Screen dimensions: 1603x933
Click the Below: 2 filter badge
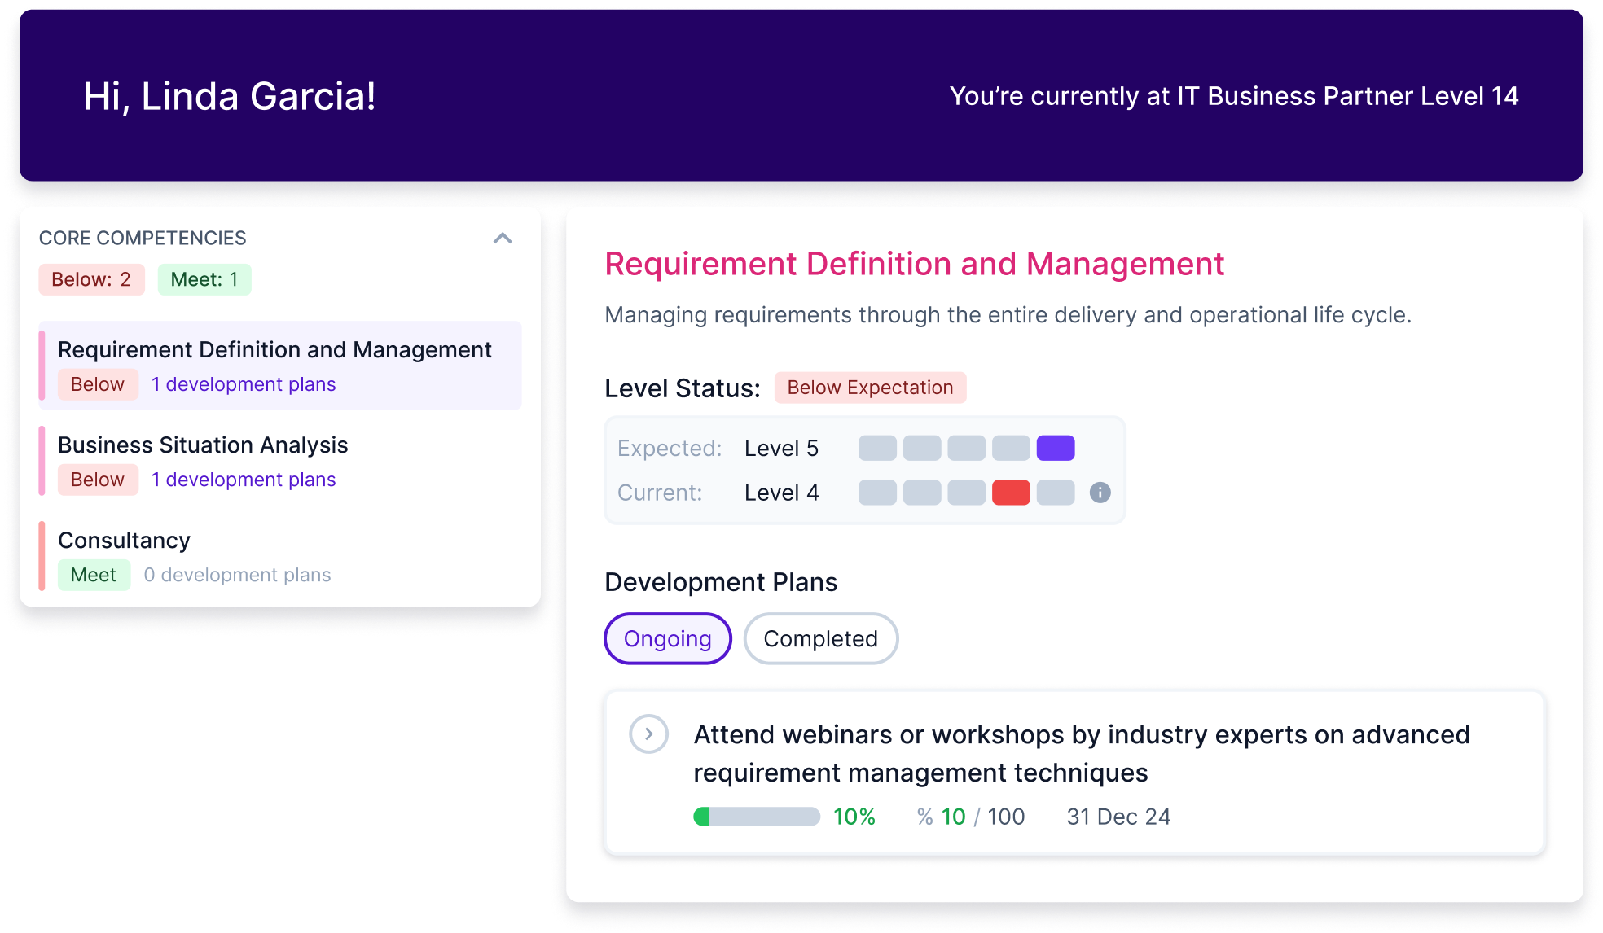pos(91,279)
